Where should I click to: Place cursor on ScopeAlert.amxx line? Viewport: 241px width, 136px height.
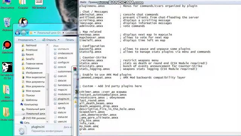92,112
